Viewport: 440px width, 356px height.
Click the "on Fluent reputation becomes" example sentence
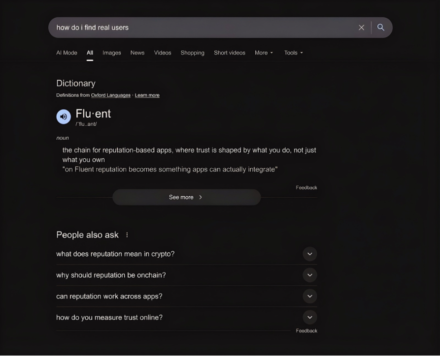170,170
